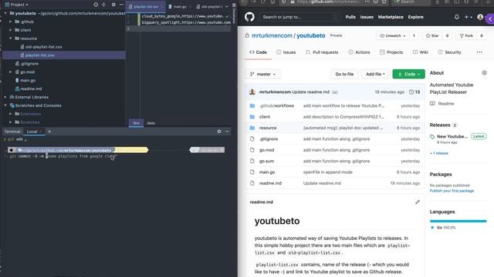
Task: Open repository About settings gear
Action: 484,73
